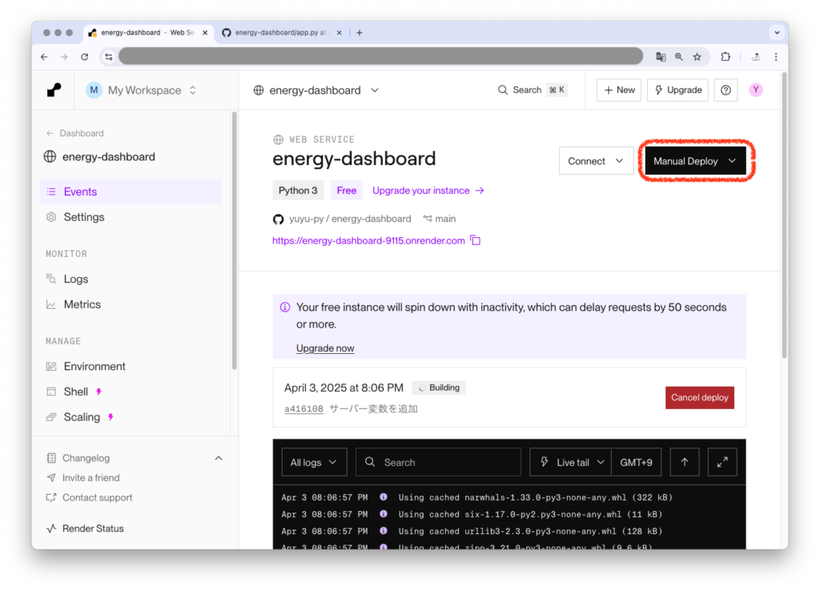Click the site settings icon in address bar

(x=109, y=57)
